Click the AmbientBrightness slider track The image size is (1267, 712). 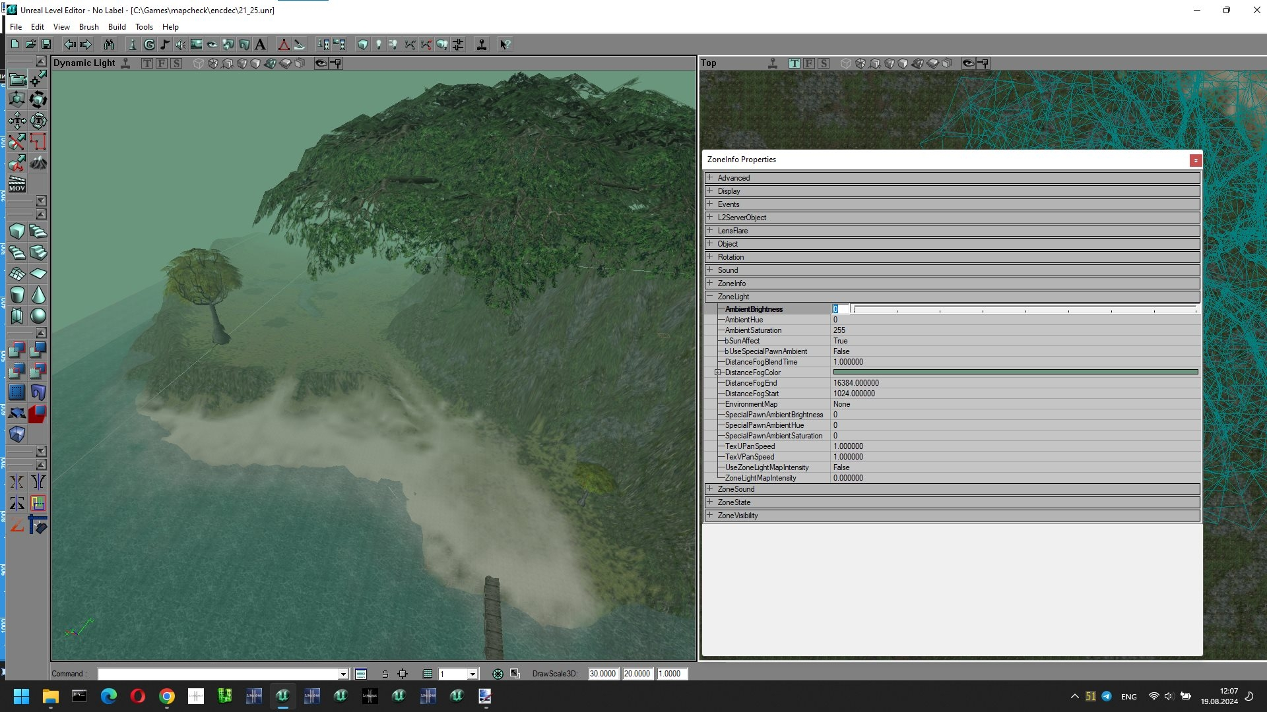click(1025, 309)
